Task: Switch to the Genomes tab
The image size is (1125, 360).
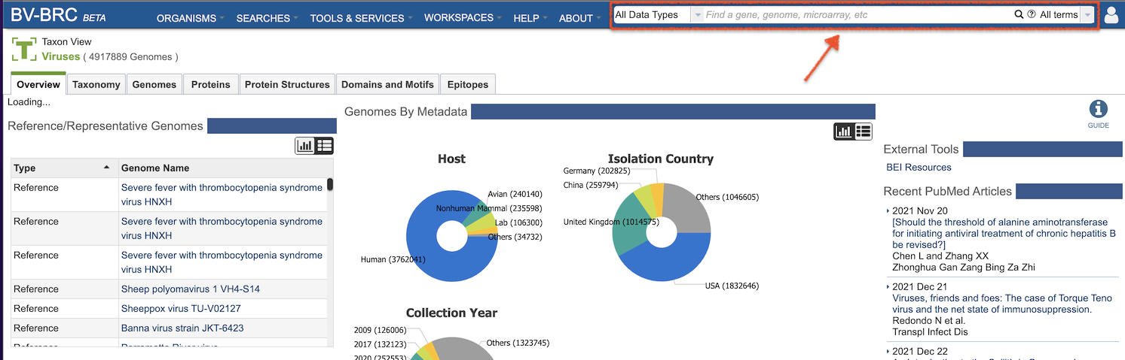Action: click(x=154, y=84)
